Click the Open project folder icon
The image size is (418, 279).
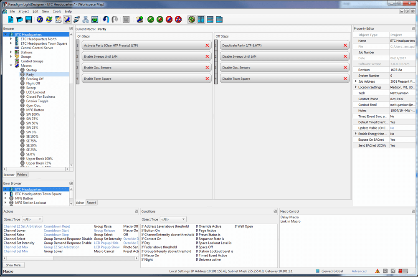[x=20, y=19]
